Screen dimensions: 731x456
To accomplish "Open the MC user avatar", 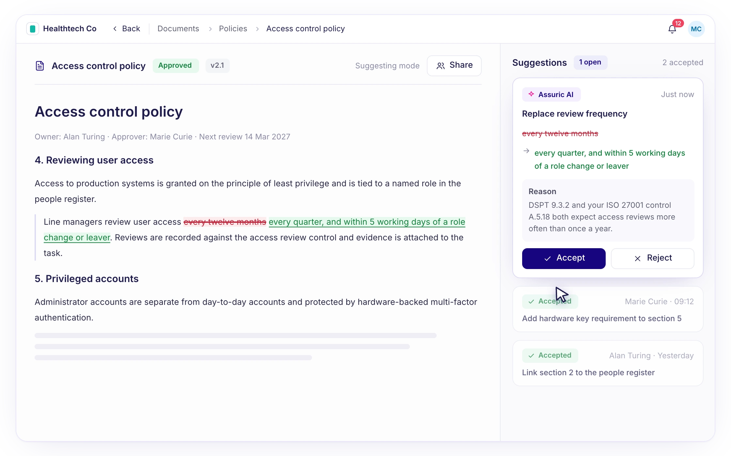I will coord(696,29).
